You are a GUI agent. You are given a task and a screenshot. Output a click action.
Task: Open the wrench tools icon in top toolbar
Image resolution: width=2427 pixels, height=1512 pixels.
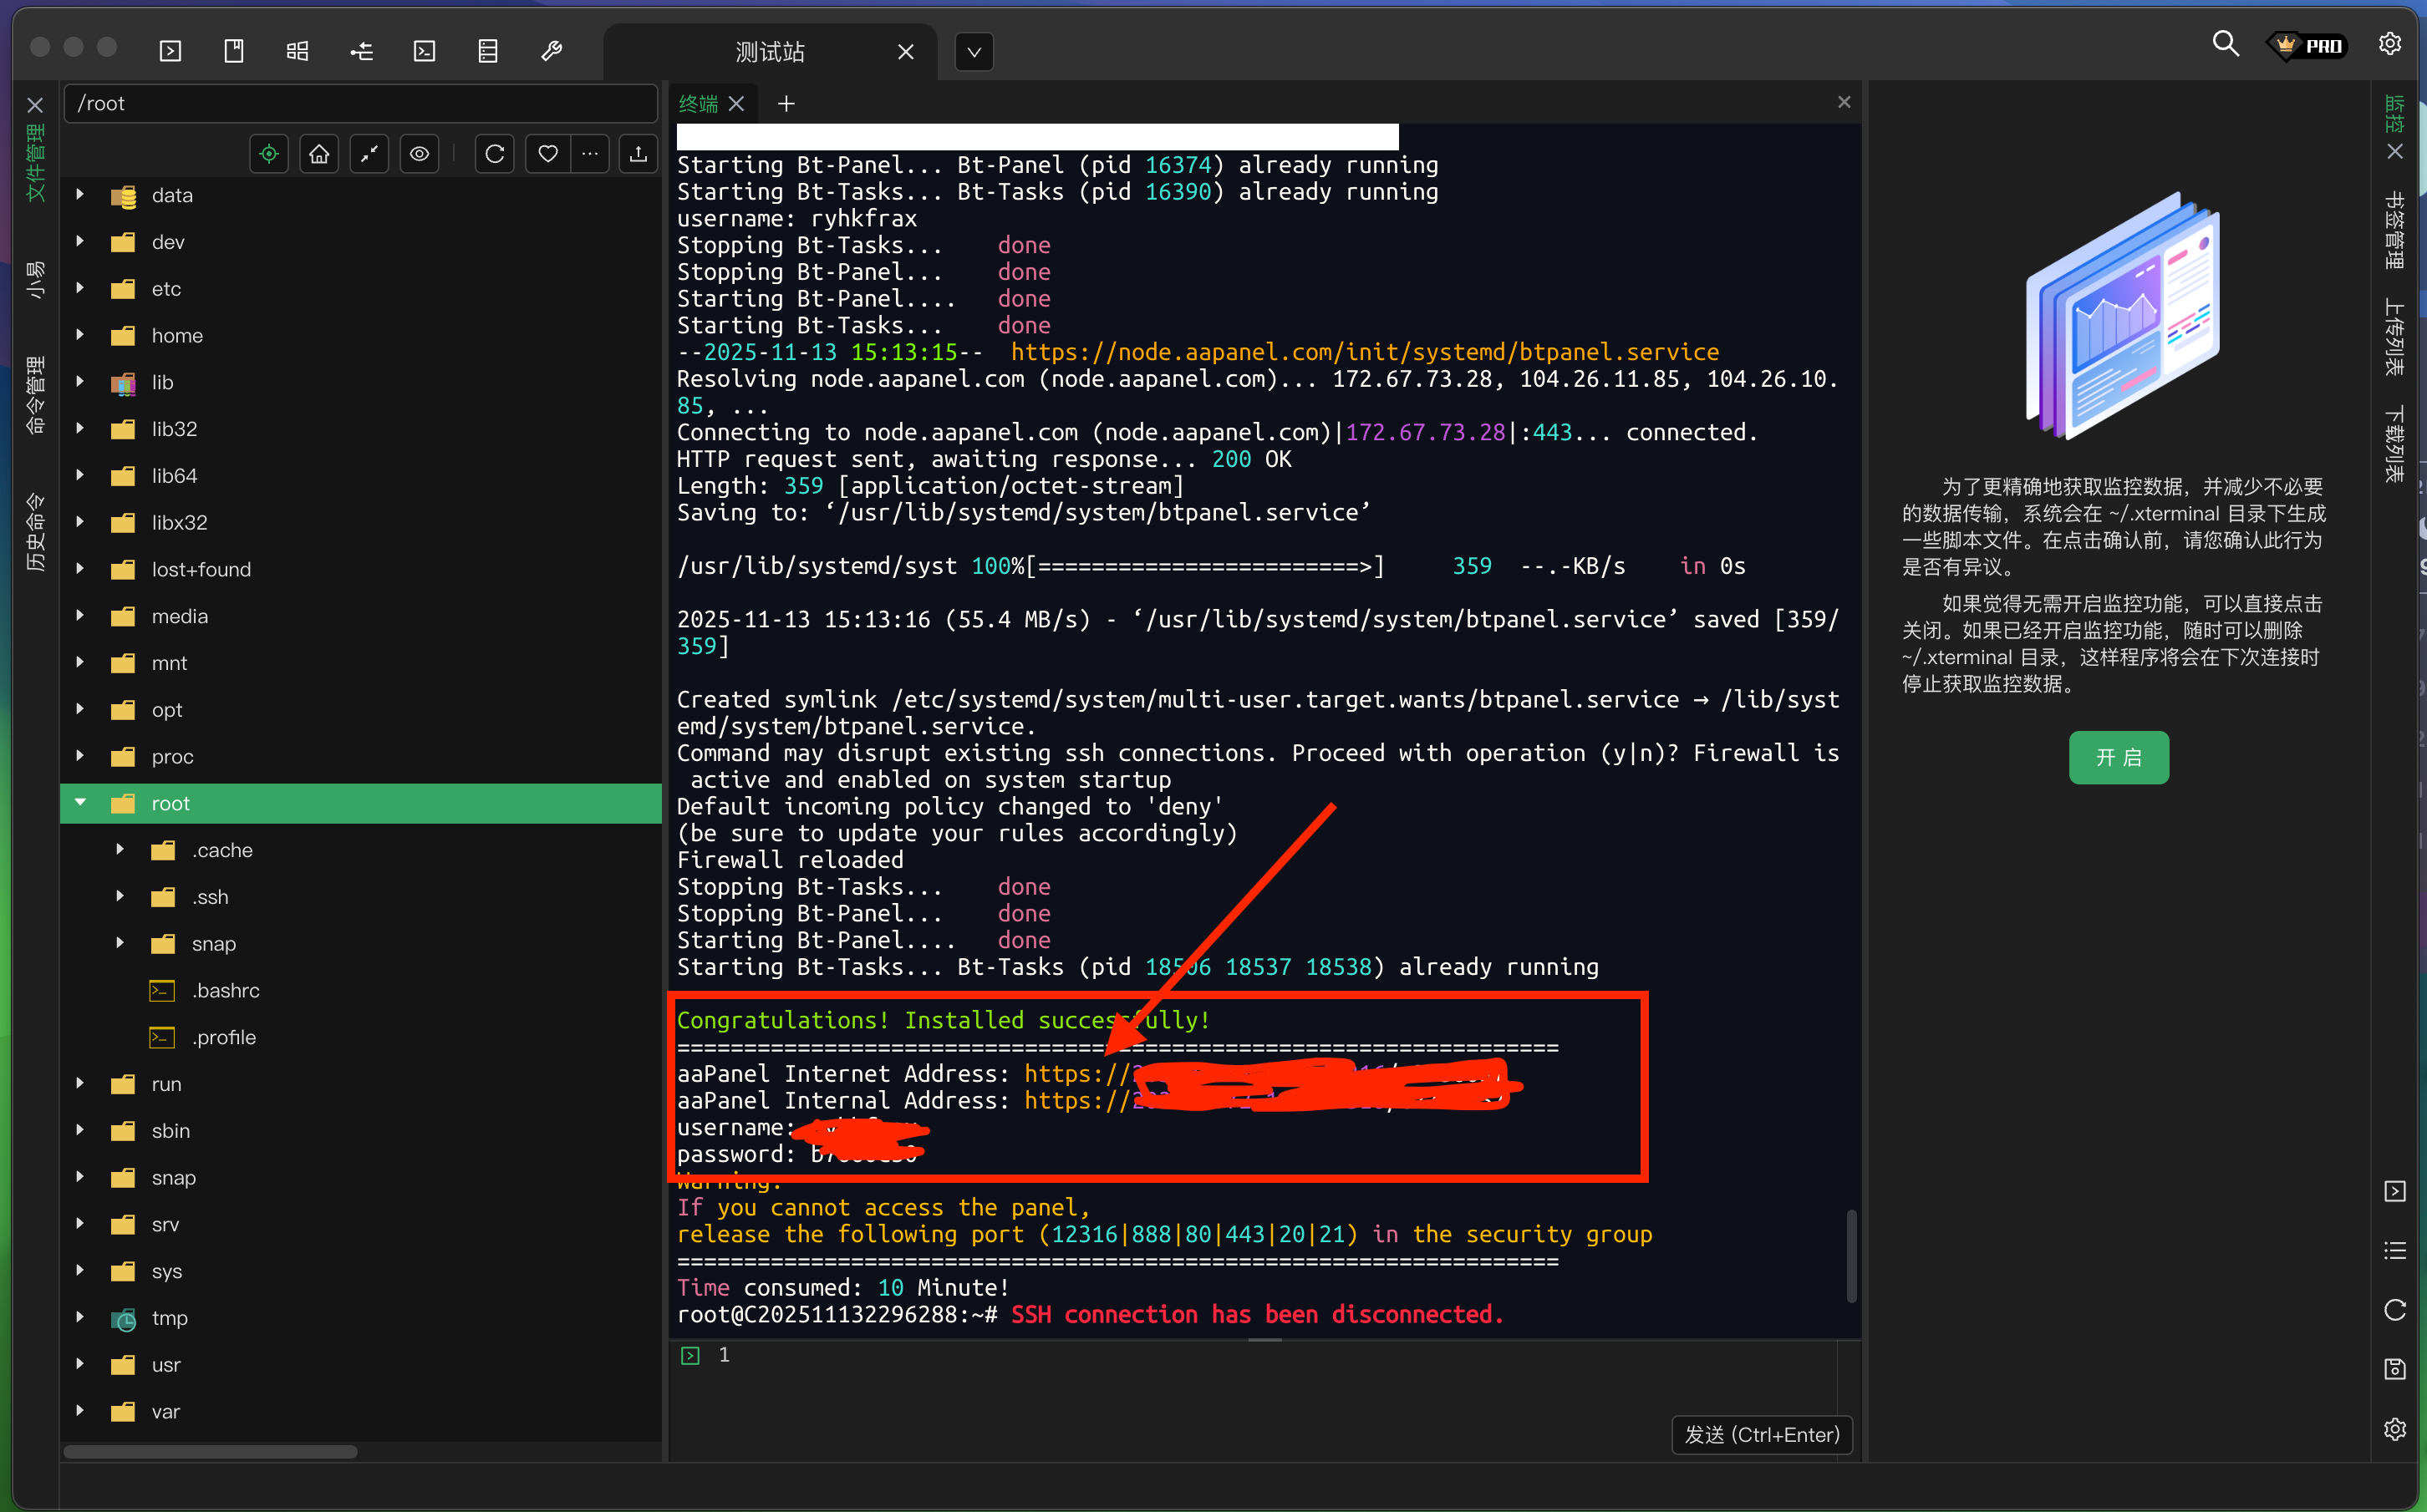[x=552, y=51]
